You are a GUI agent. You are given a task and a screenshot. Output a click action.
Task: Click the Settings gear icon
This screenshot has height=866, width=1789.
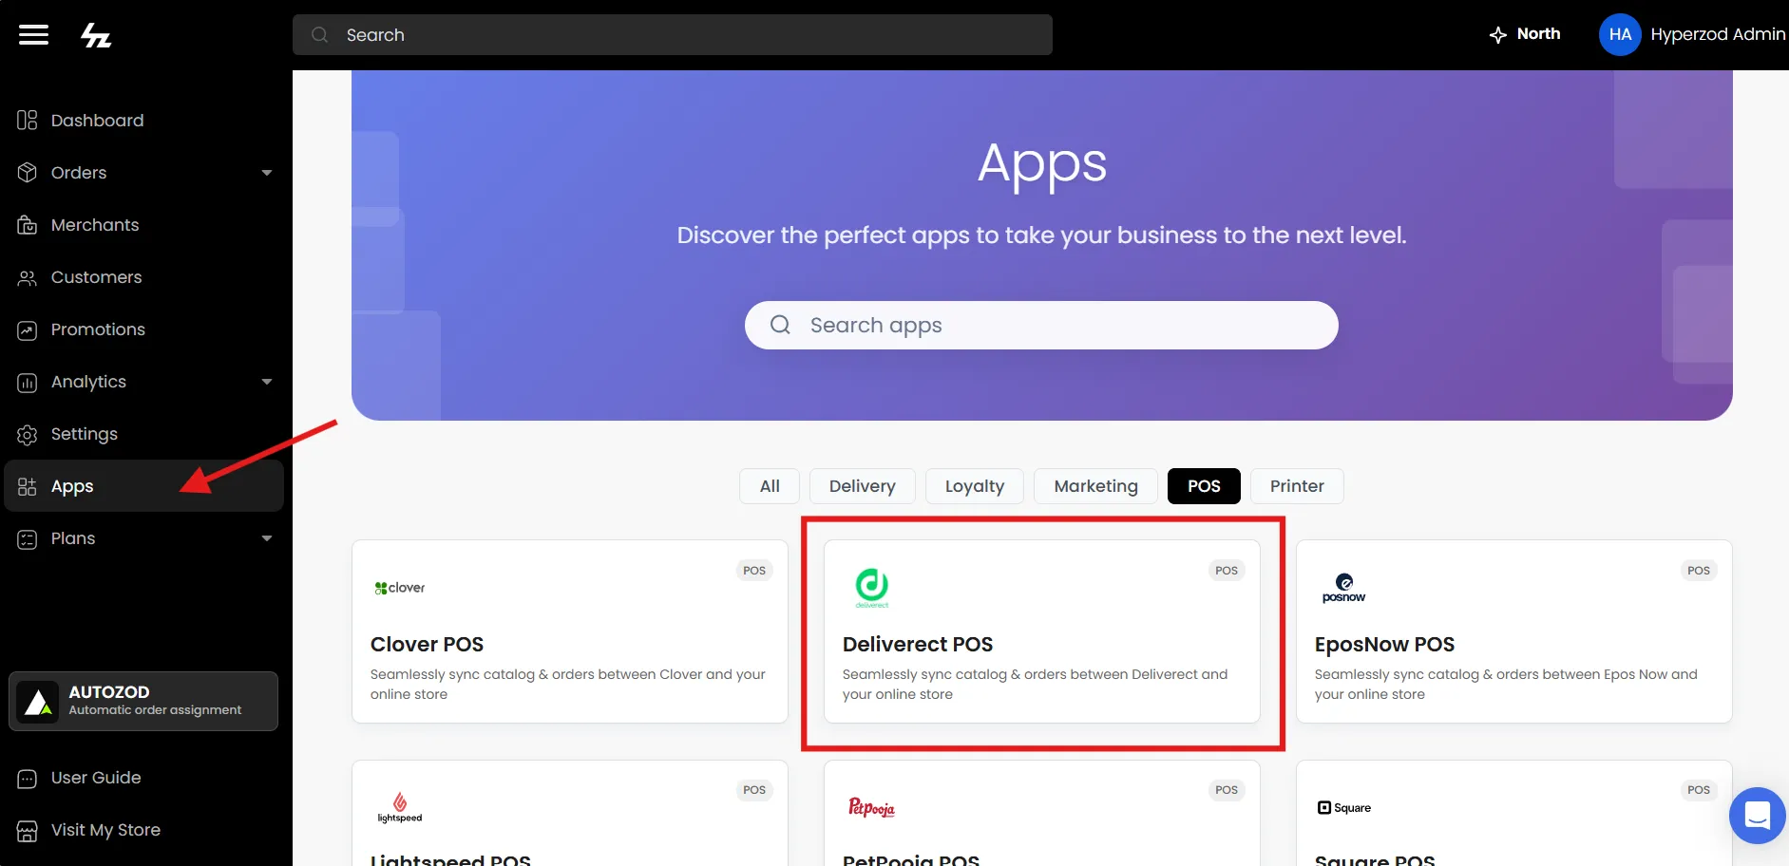(x=28, y=434)
